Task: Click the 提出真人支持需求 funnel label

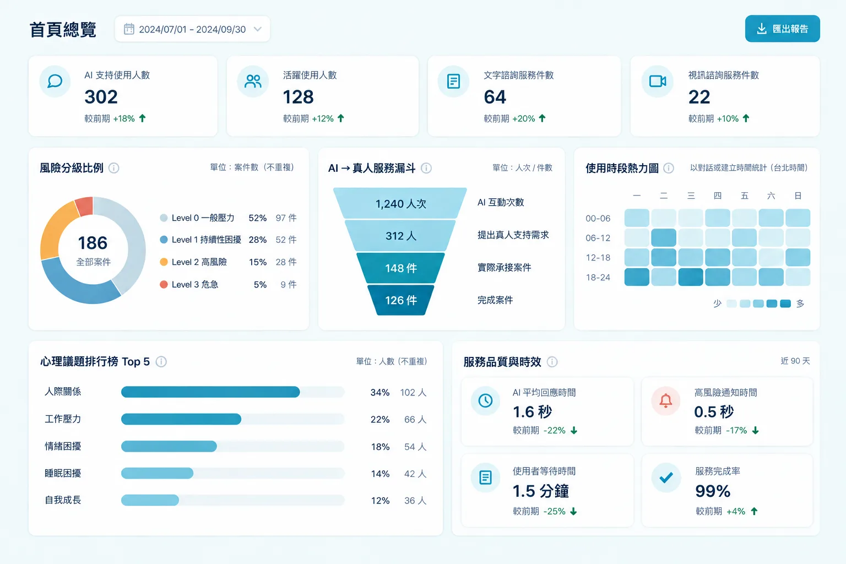Action: point(513,235)
